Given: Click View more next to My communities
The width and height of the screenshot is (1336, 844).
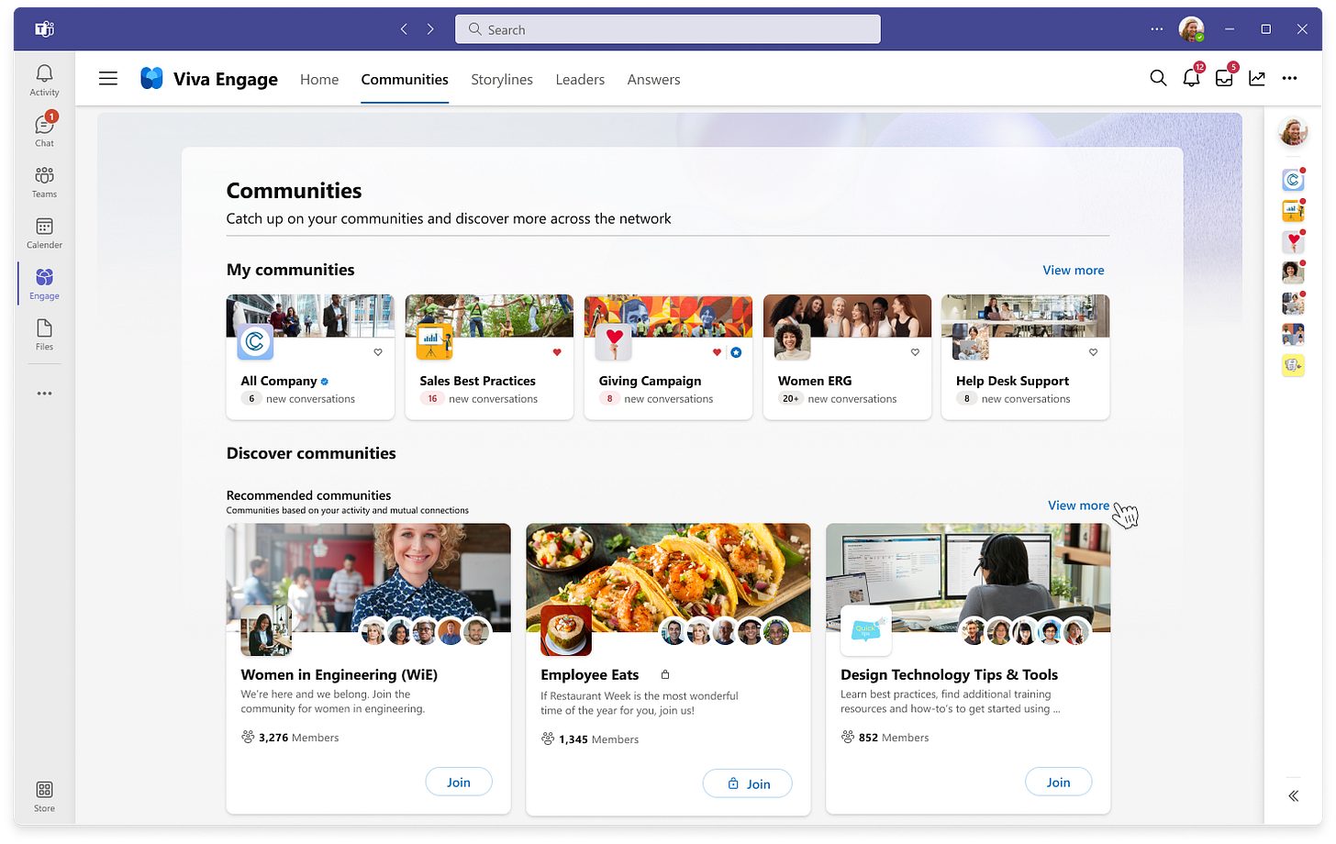Looking at the screenshot, I should pos(1073,270).
